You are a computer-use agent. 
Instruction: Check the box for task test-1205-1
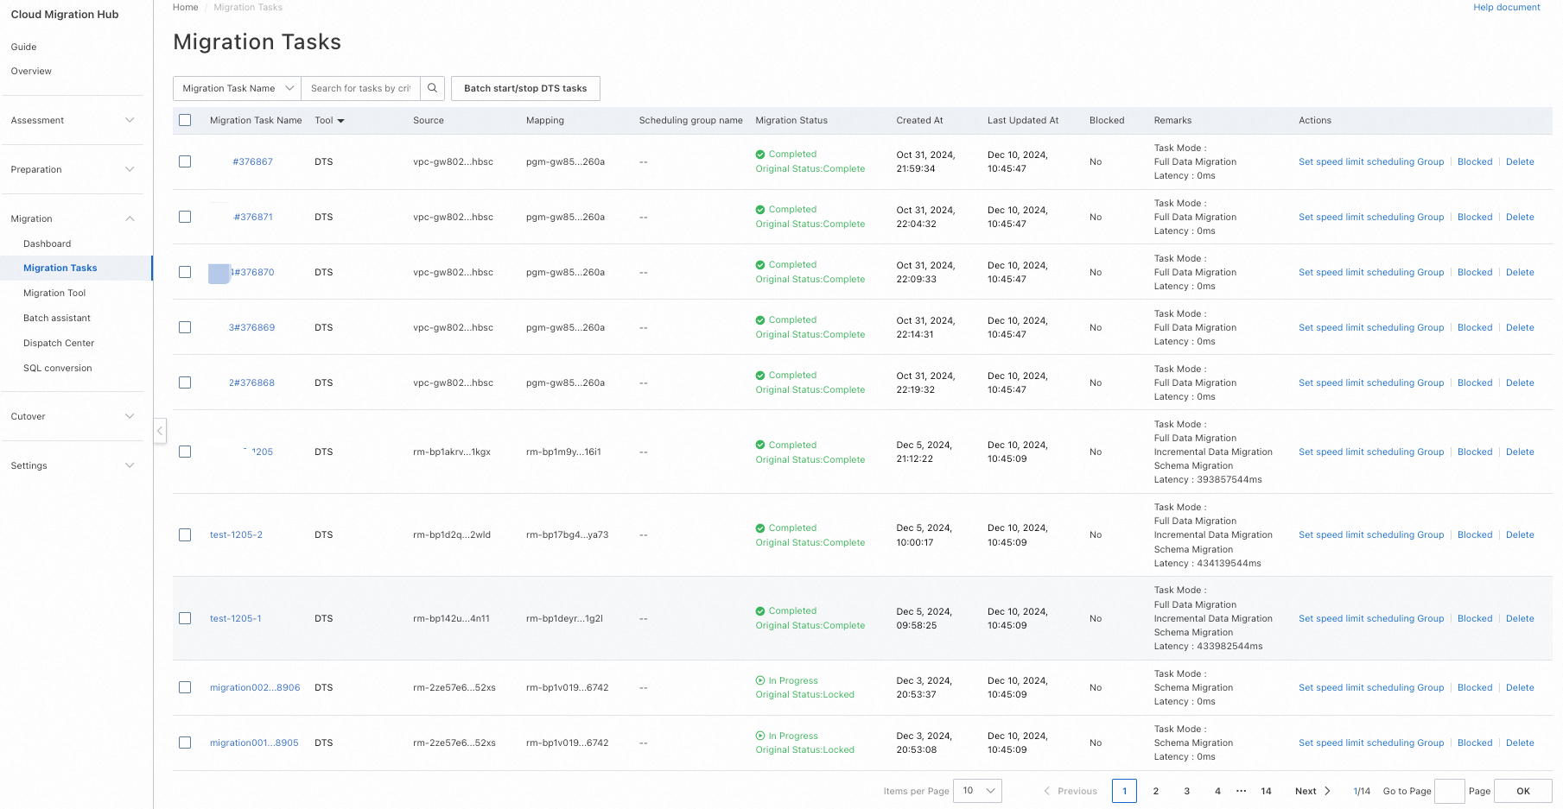(x=185, y=618)
